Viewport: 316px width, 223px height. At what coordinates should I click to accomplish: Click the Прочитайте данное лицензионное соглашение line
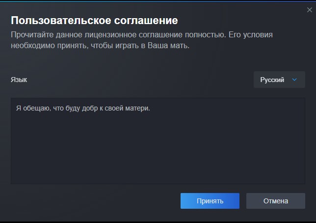(142, 35)
